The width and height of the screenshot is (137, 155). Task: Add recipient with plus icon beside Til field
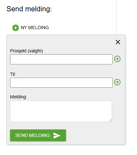[117, 82]
